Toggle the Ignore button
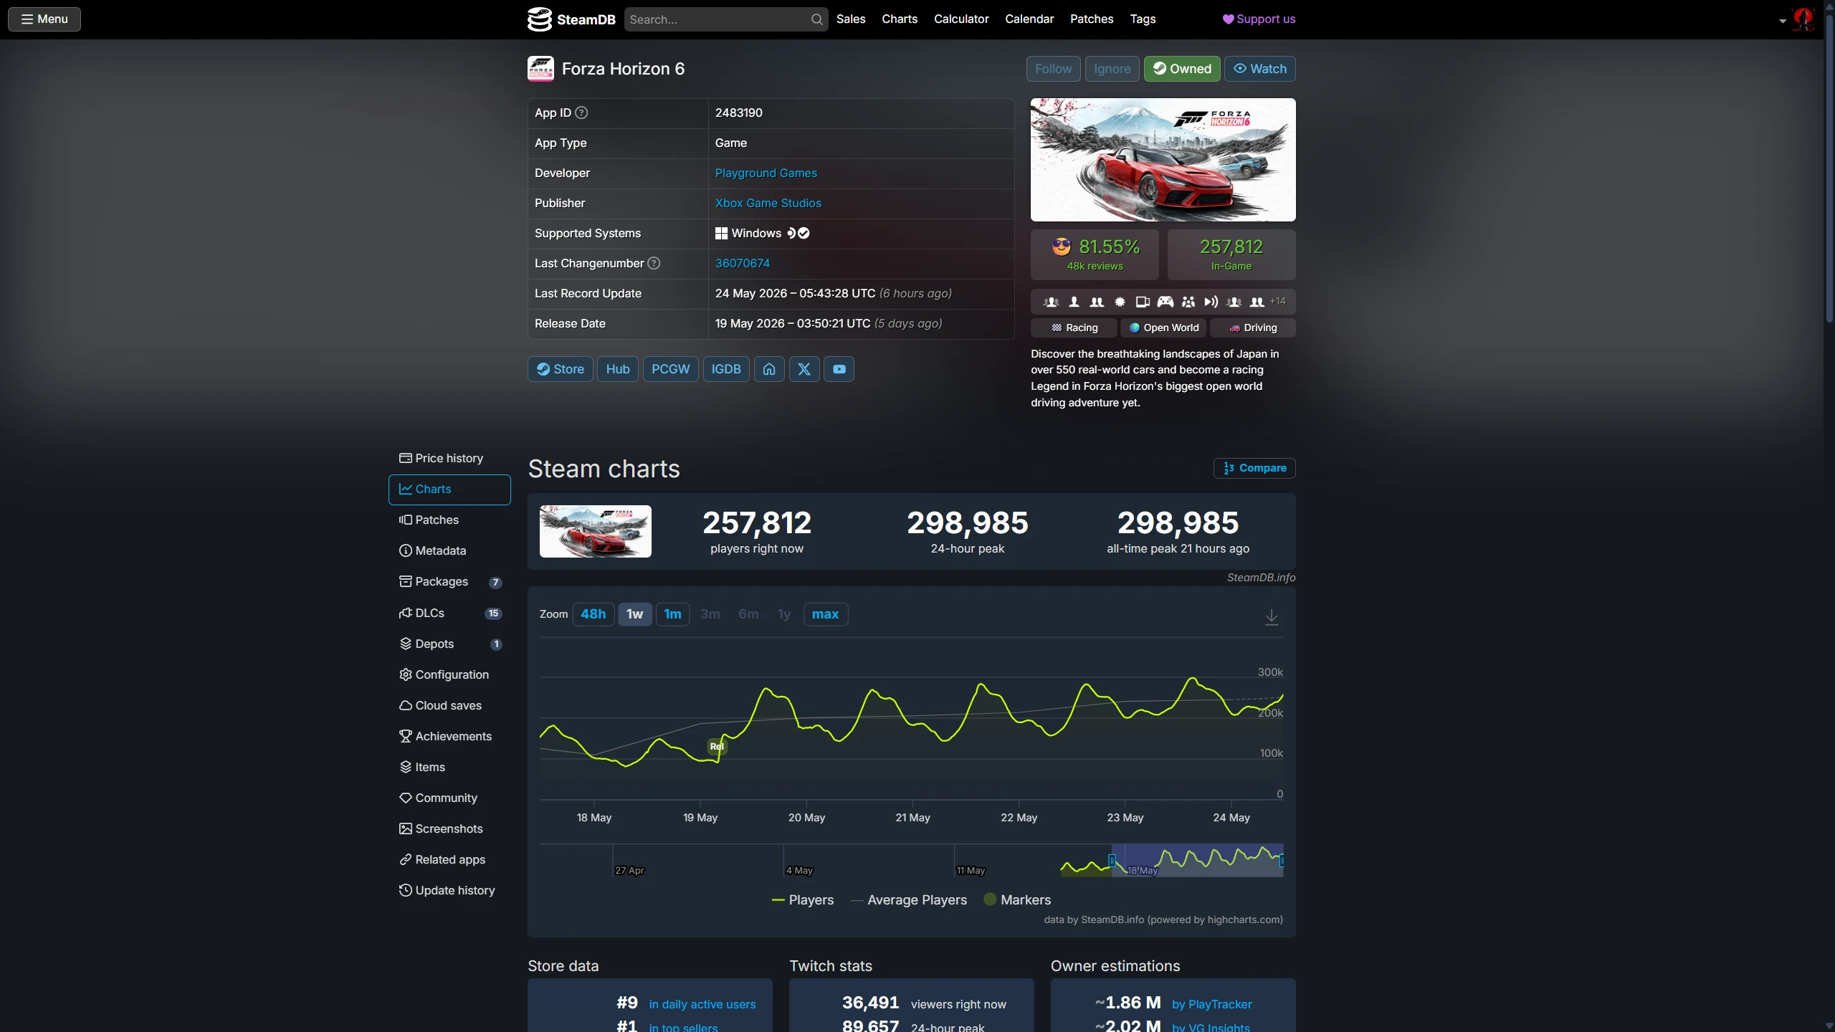Viewport: 1835px width, 1032px height. click(x=1112, y=69)
